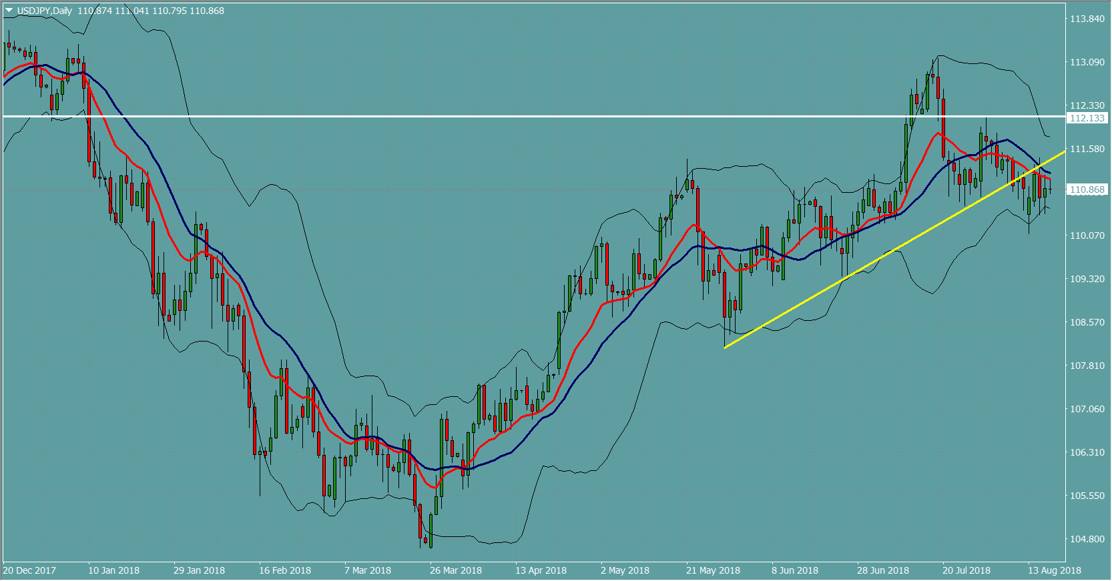This screenshot has width=1112, height=581.
Task: Click the 20 Dec 2017 date label
Action: tap(29, 570)
